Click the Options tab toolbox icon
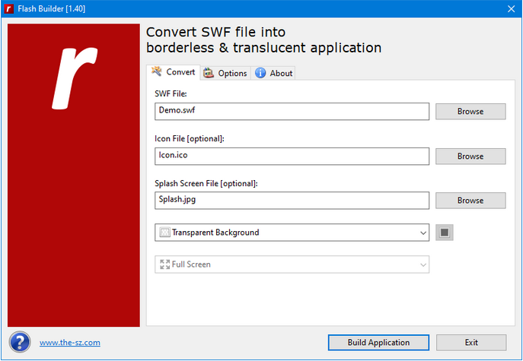Screen dimensions: 523x361 click(209, 73)
